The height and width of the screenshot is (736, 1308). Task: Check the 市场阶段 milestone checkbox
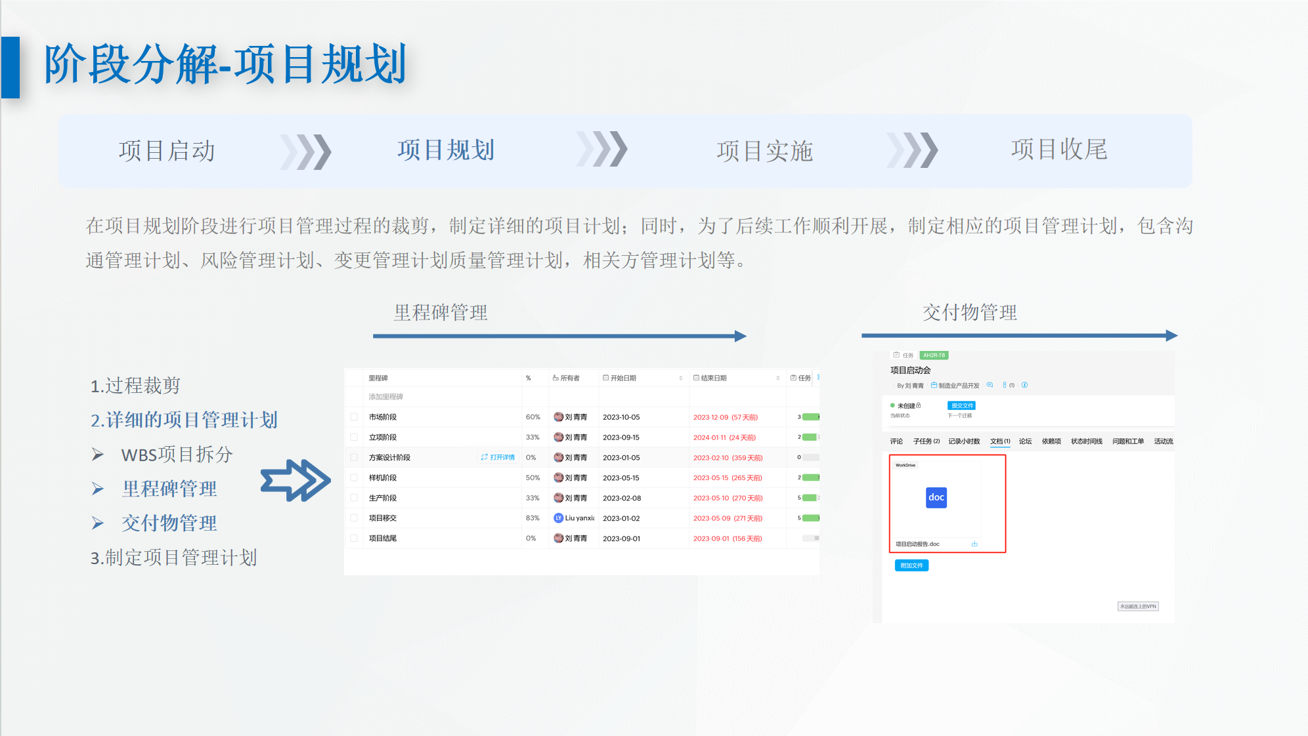click(x=354, y=417)
